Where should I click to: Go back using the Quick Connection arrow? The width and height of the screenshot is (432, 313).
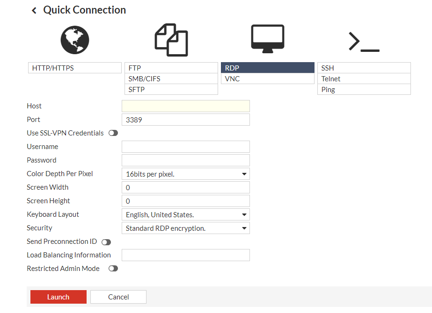pos(34,10)
